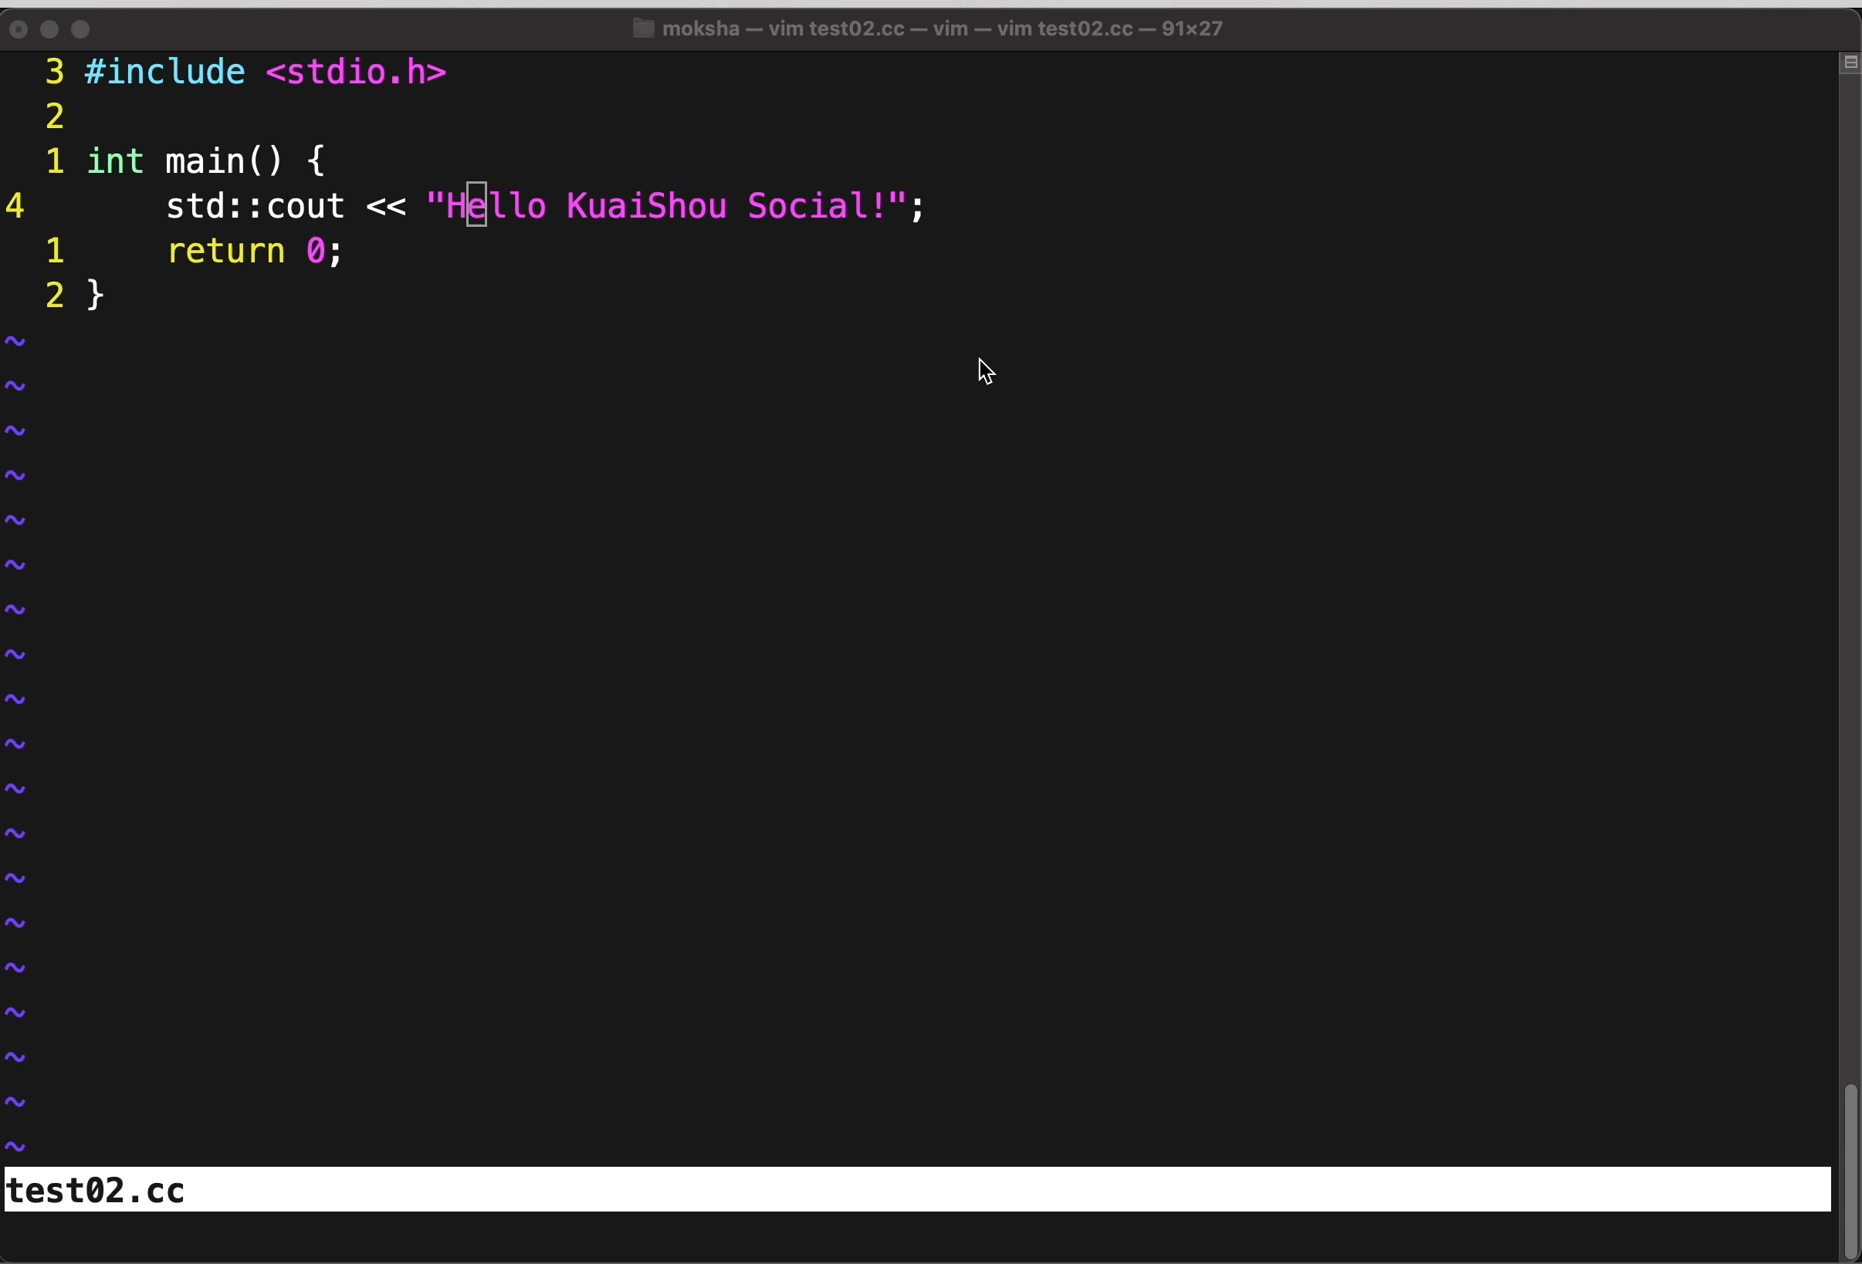The height and width of the screenshot is (1264, 1862).
Task: Place cursor on the #include directive
Action: coord(165,73)
